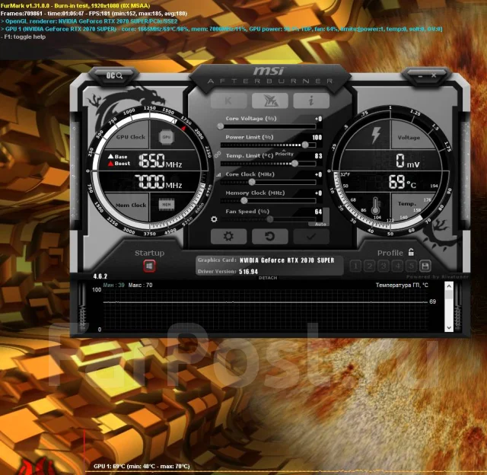Click the Memory Clock slider handle
The image size is (487, 475).
click(244, 201)
